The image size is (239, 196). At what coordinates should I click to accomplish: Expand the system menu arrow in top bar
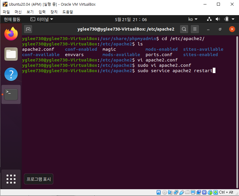tap(233, 19)
